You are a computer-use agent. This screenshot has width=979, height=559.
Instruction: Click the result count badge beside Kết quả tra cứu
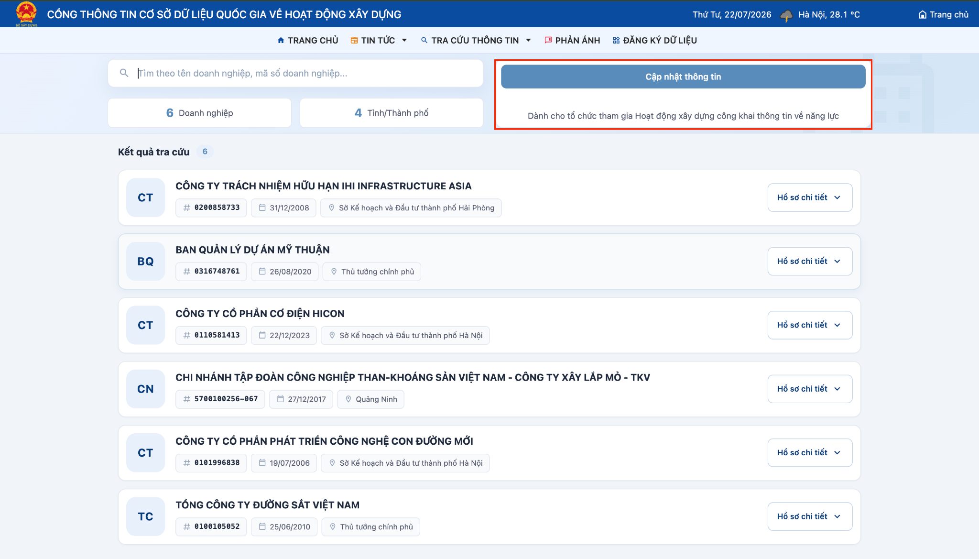click(205, 152)
